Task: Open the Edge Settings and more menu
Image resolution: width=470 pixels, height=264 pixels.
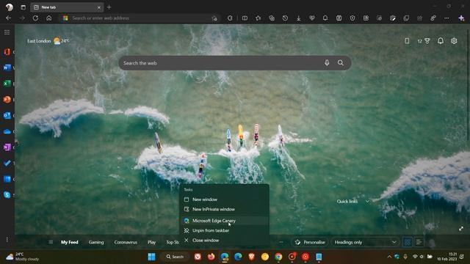Action: pos(446,18)
